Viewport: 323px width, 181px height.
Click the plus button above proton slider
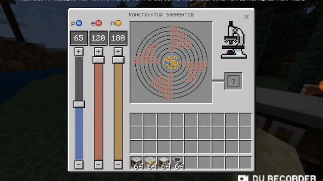(x=79, y=51)
